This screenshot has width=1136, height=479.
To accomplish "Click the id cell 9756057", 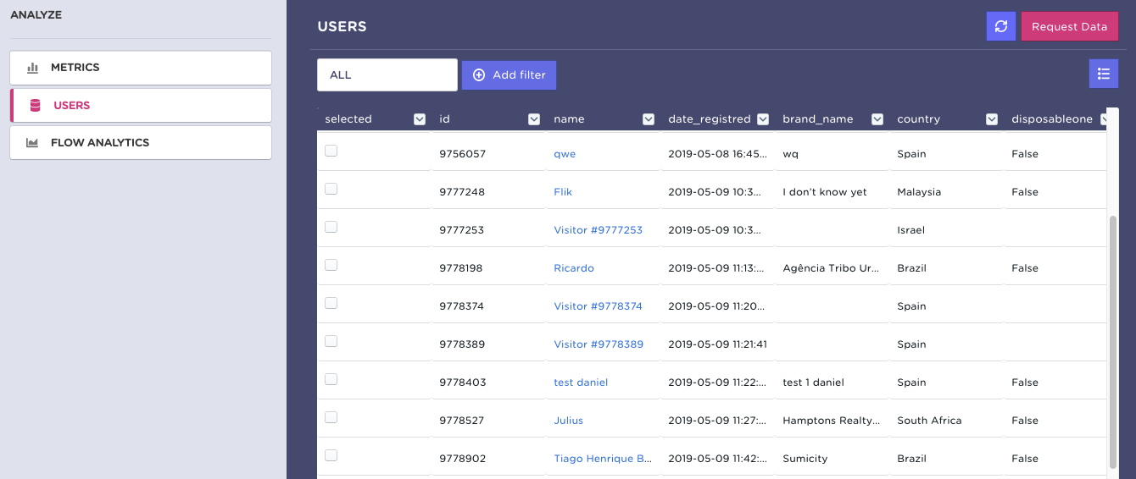I will point(462,154).
